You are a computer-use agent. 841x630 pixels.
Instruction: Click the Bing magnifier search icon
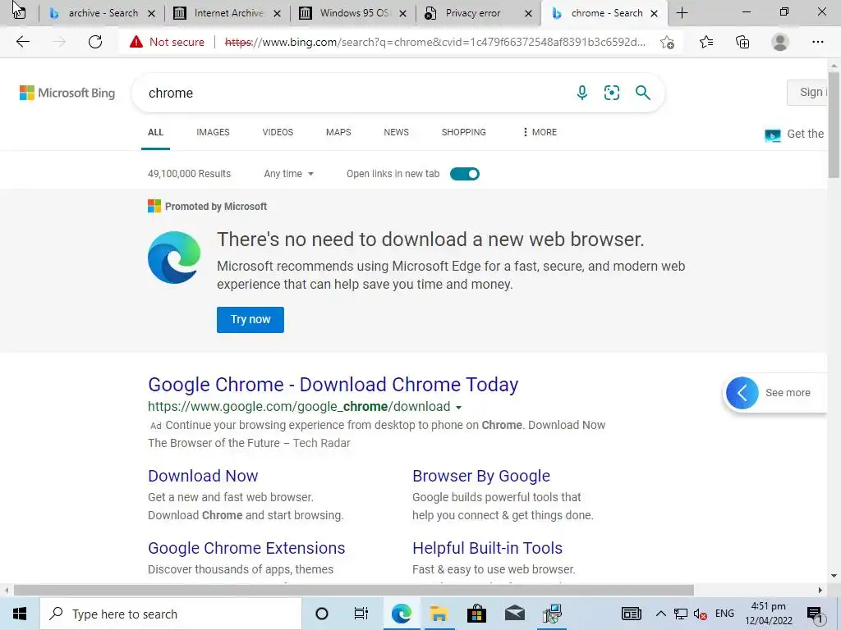tap(642, 93)
